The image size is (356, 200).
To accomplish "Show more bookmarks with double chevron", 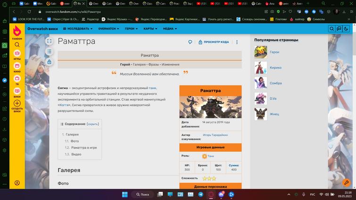I will pyautogui.click(x=349, y=19).
